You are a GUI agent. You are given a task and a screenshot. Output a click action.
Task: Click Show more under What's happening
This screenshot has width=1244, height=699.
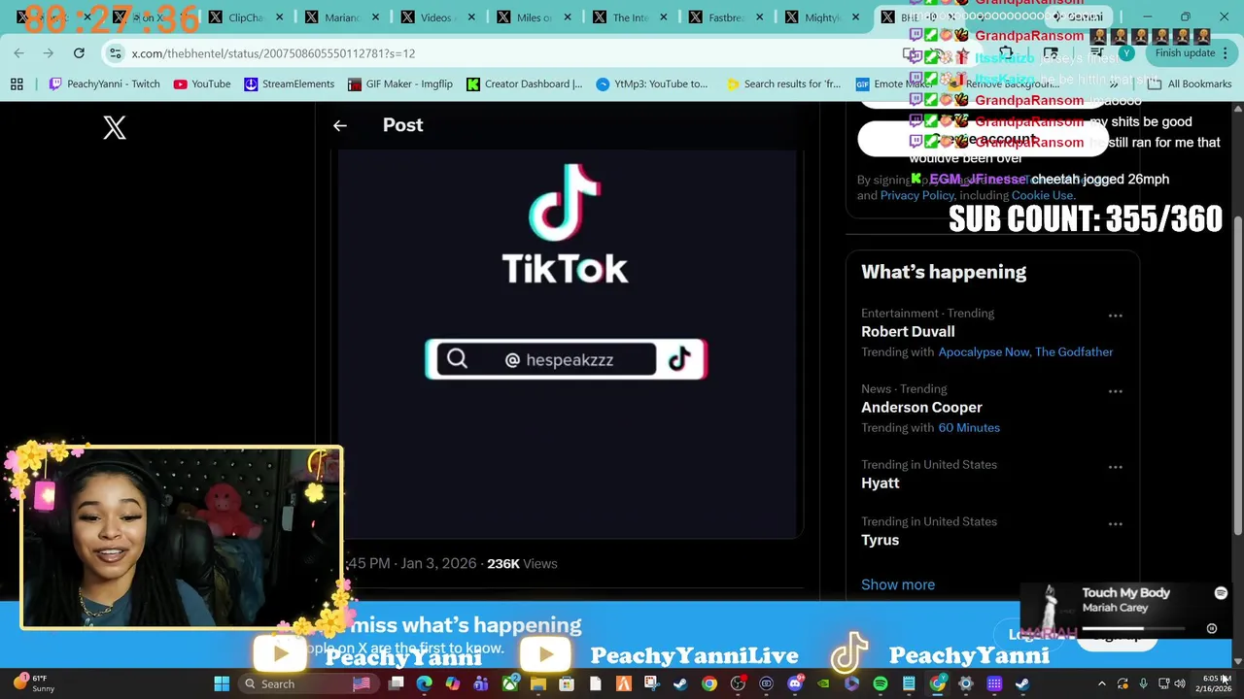(898, 585)
